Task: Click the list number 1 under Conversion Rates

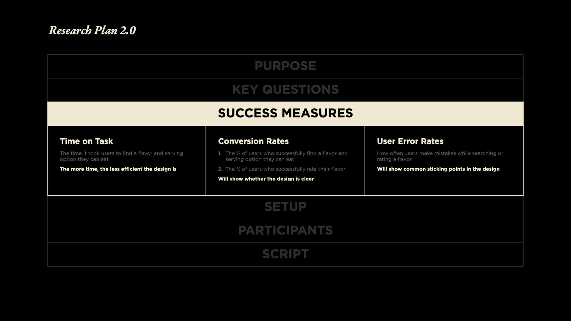Action: pyautogui.click(x=220, y=153)
